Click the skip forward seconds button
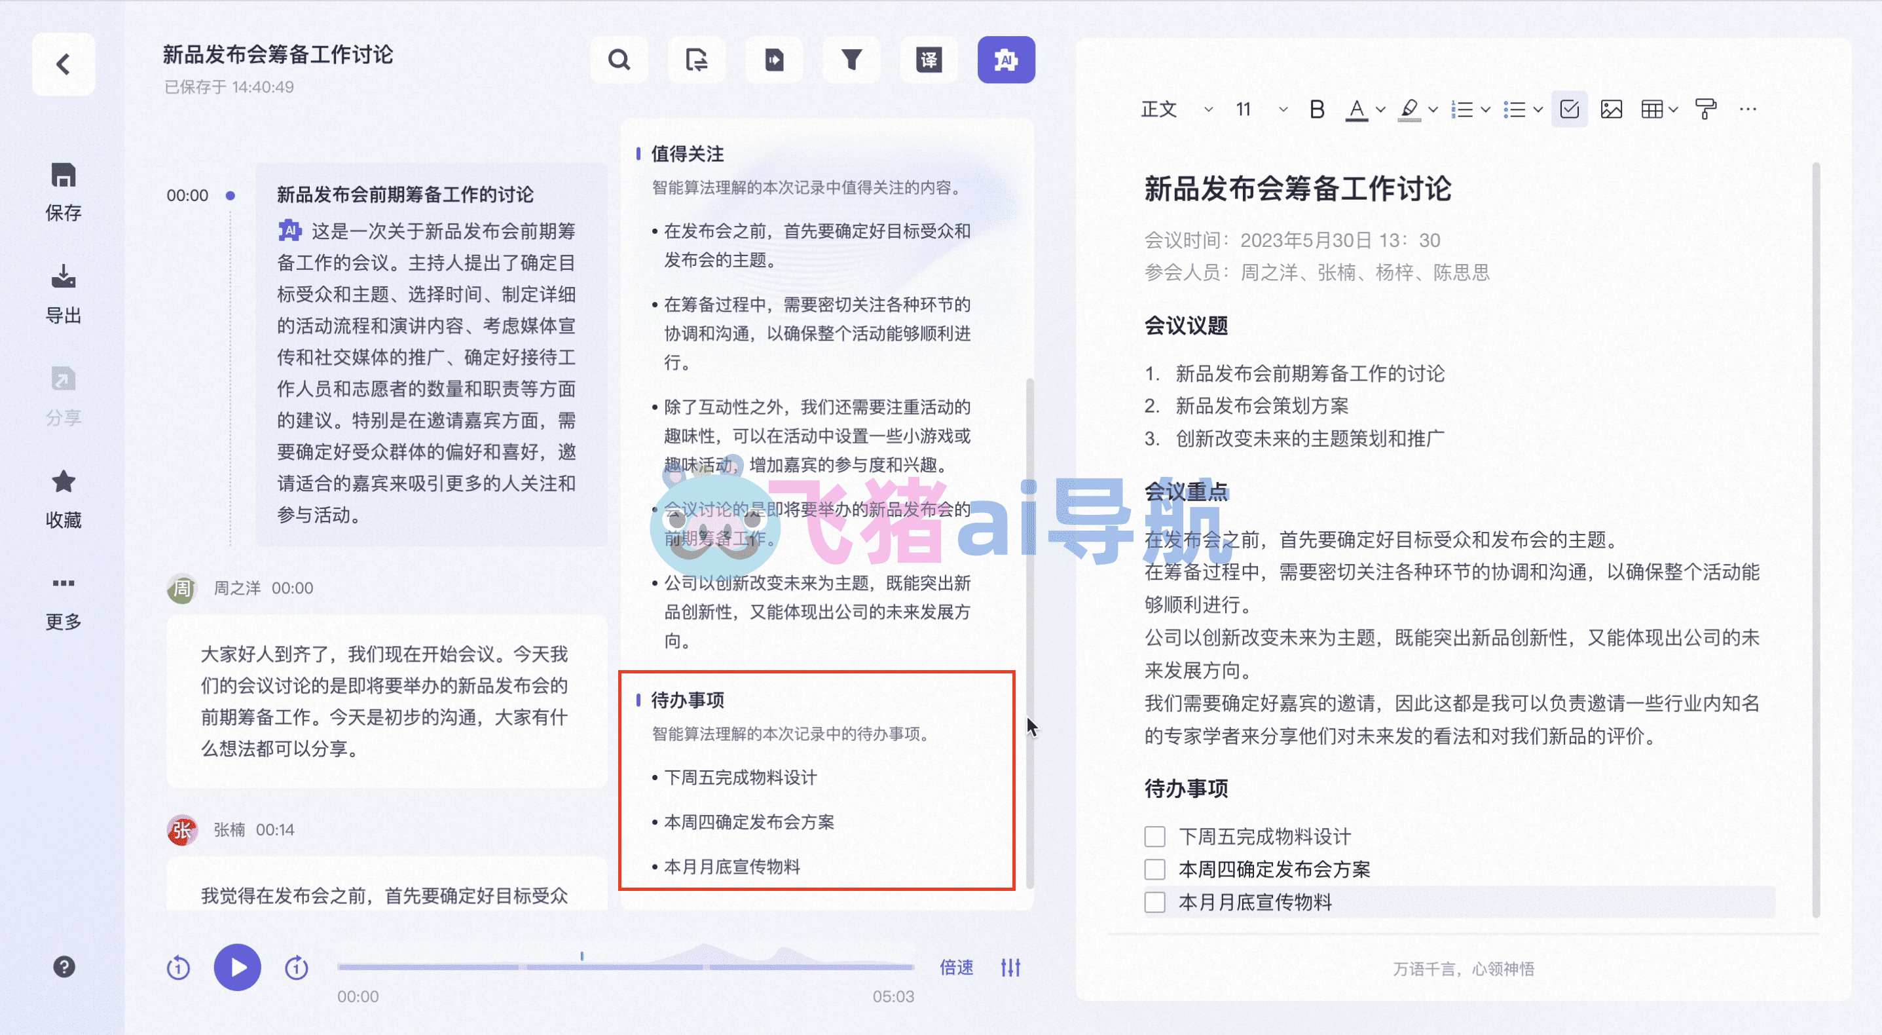The height and width of the screenshot is (1035, 1882). (296, 968)
